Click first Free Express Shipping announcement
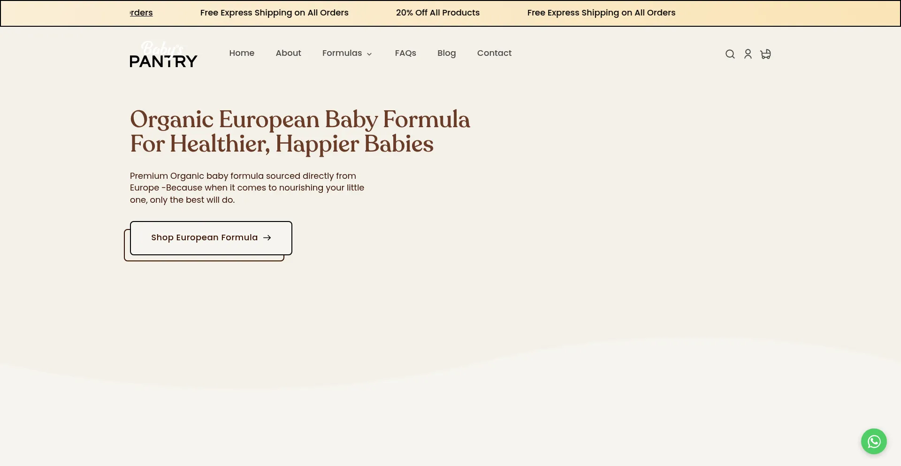The height and width of the screenshot is (466, 901). (x=274, y=13)
